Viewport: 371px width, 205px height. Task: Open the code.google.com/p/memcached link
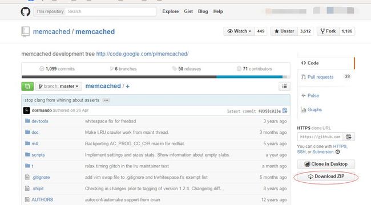(x=142, y=54)
